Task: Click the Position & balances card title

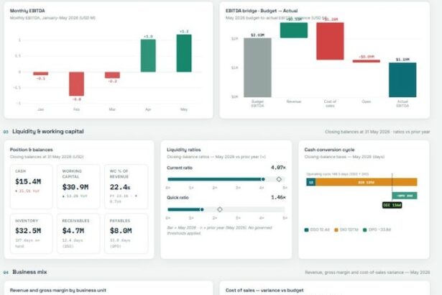Action: click(x=32, y=150)
